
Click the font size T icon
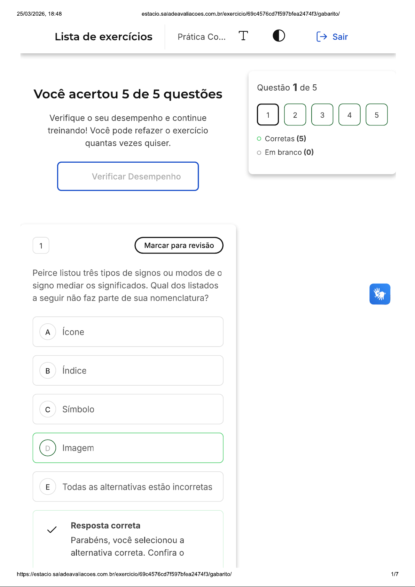[243, 36]
